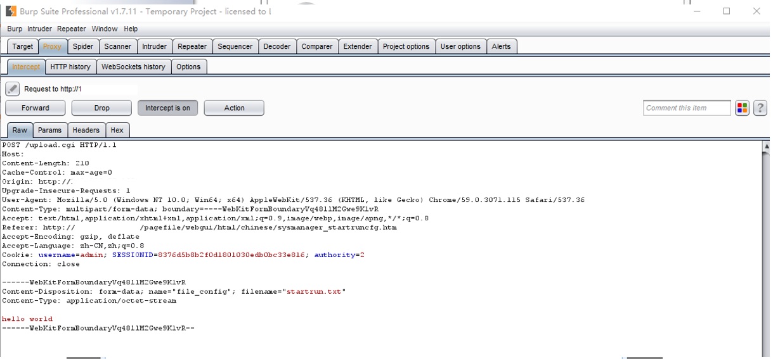Viewport: 773px width, 359px height.
Task: Minimize the Burp Suite window
Action: point(697,11)
